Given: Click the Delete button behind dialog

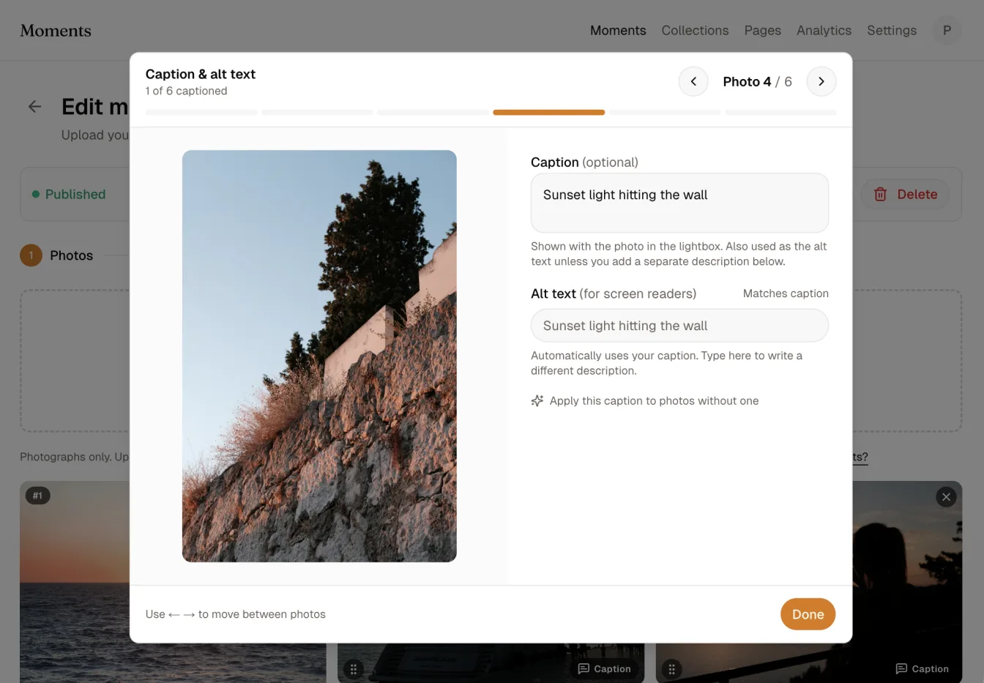Looking at the screenshot, I should [905, 194].
